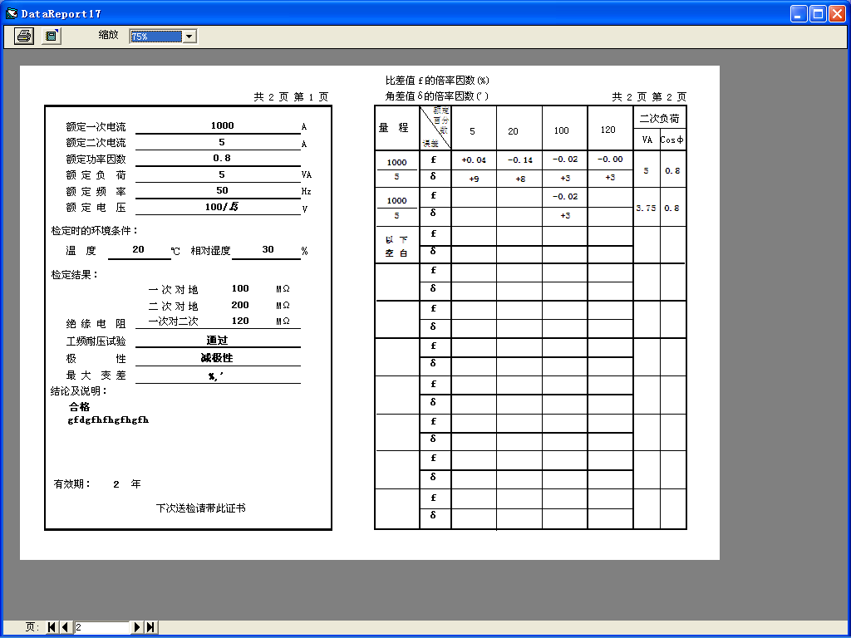Advance to the next page
The image size is (851, 638).
pos(138,627)
